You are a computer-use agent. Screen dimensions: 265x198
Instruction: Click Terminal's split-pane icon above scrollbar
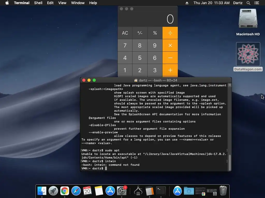(230, 85)
